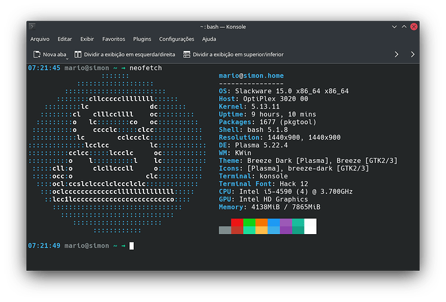
Task: Click the Shell value 'bash 5.1.8'
Action: click(268, 130)
